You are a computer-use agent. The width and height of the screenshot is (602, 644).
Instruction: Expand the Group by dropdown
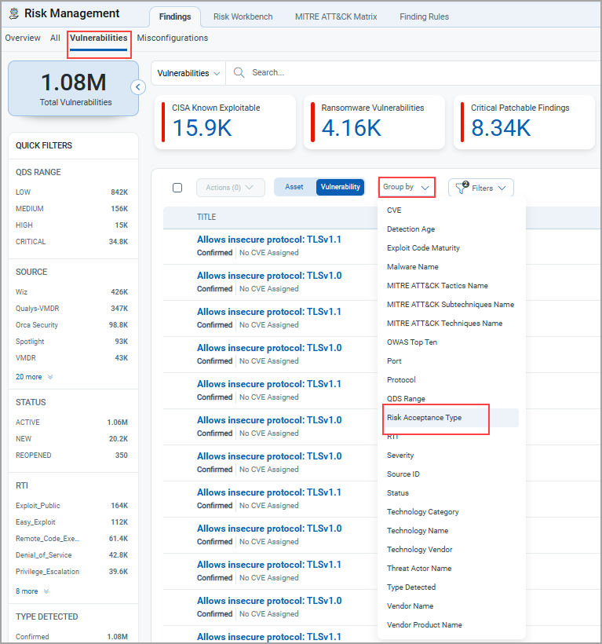click(x=407, y=187)
